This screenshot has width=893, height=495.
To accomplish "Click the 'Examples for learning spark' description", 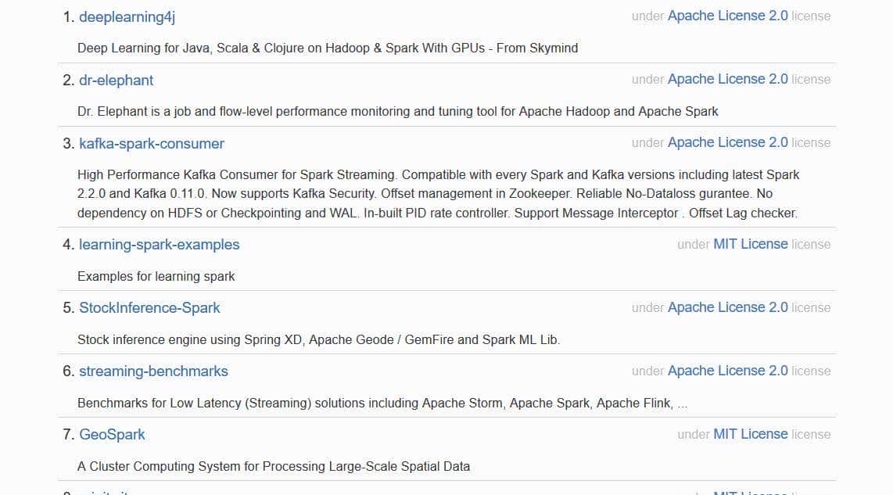I will click(x=156, y=276).
